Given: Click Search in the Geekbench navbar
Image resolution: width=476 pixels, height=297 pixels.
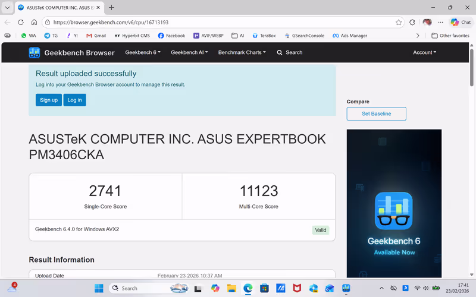Looking at the screenshot, I should [x=290, y=52].
